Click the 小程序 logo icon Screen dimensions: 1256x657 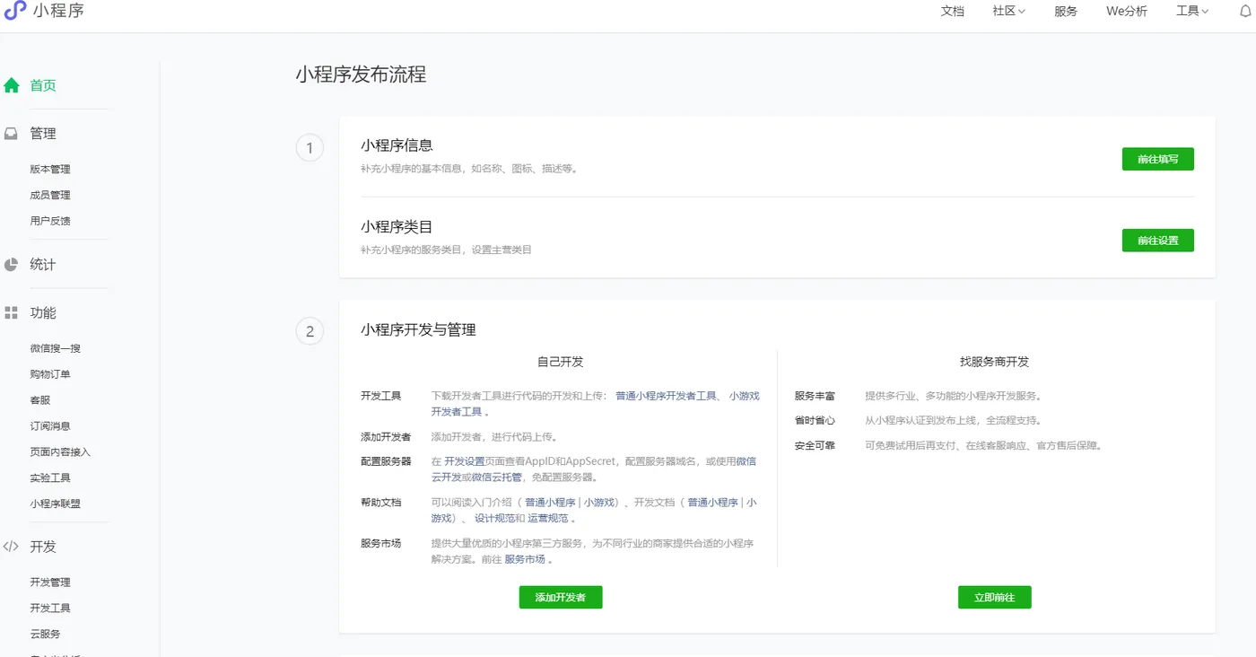(x=15, y=11)
